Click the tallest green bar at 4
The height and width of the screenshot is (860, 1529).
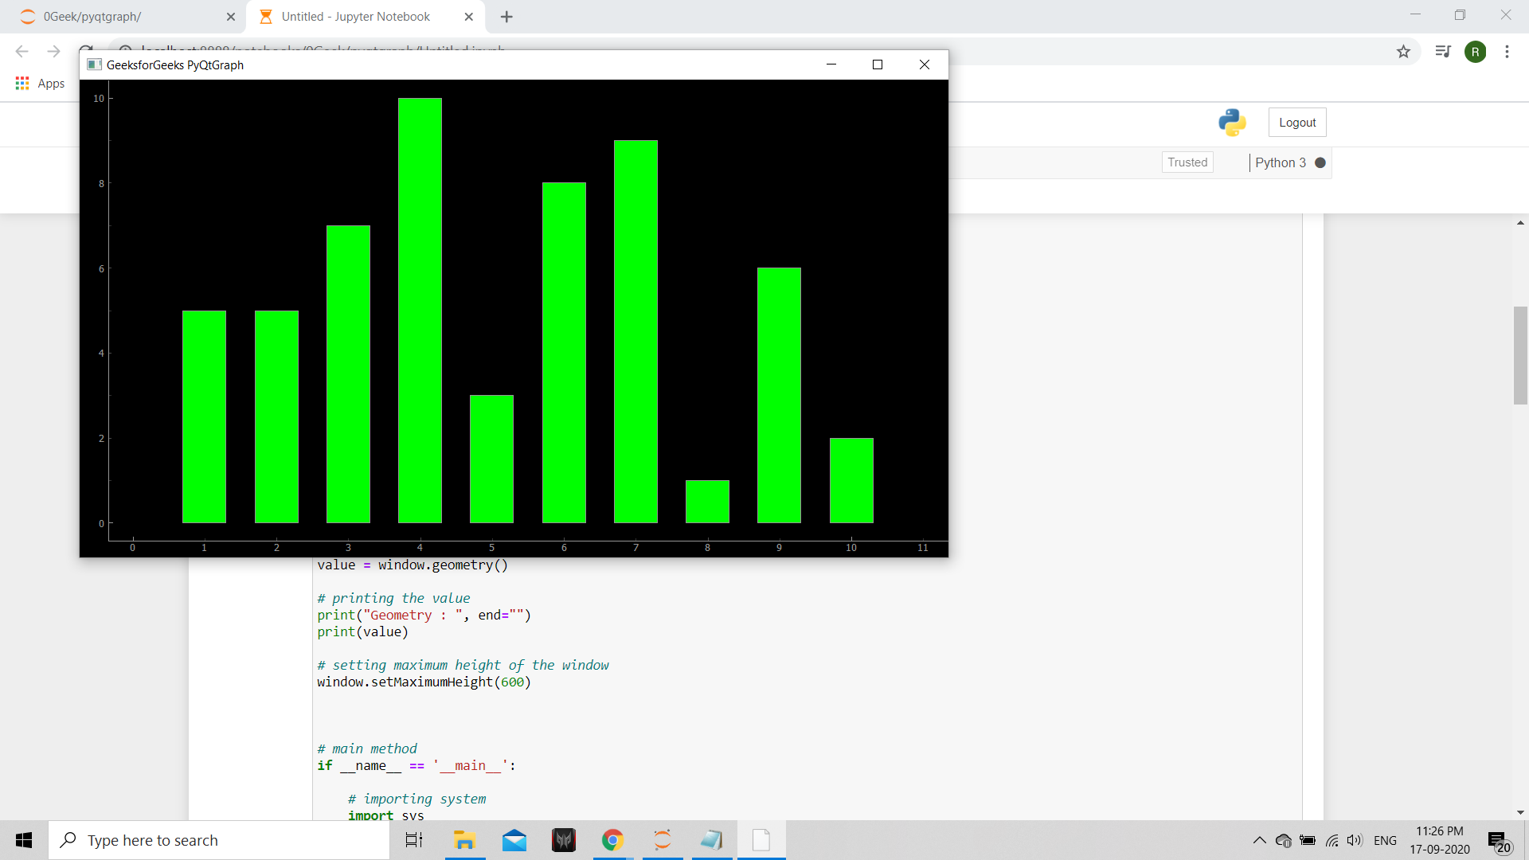[420, 311]
